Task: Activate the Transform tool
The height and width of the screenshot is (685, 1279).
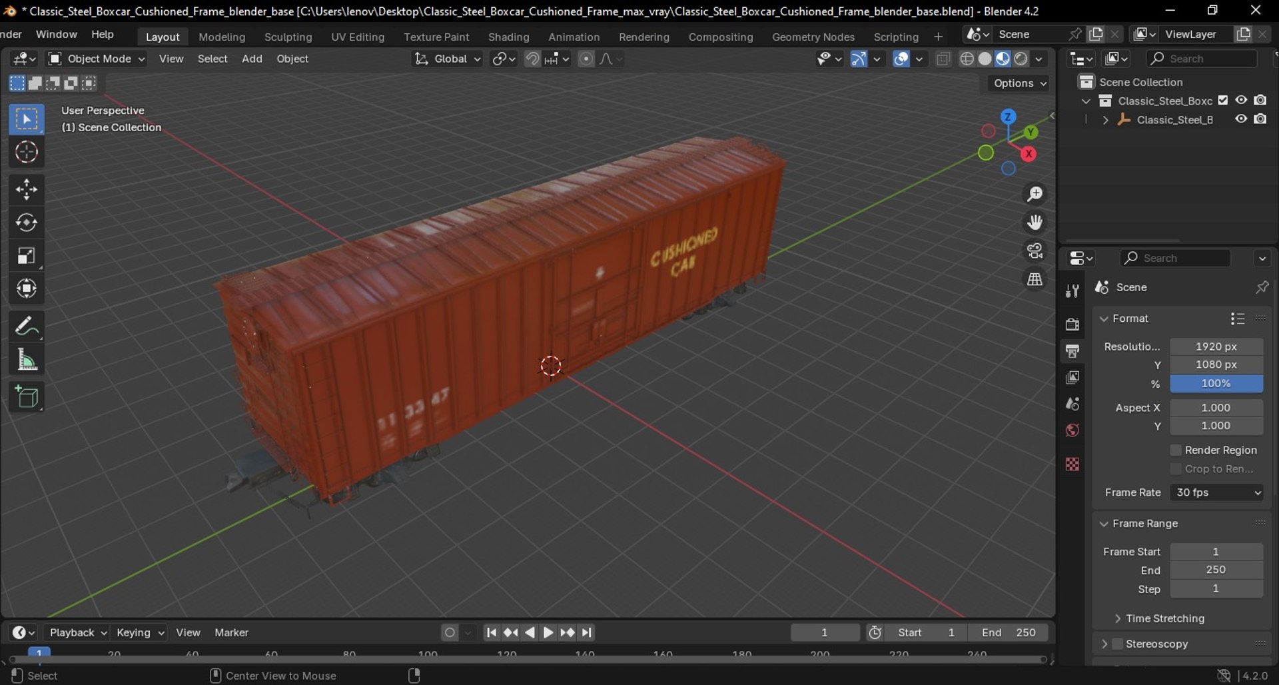Action: click(x=27, y=289)
